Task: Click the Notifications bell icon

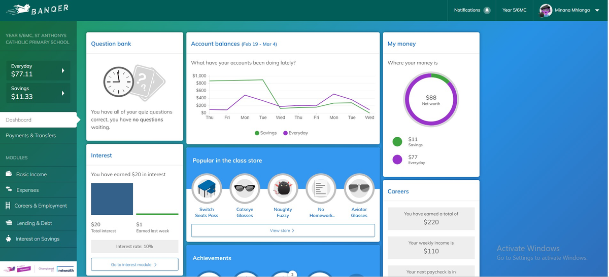Action: click(x=487, y=10)
